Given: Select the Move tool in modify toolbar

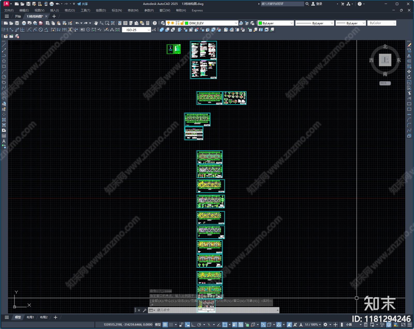Looking at the screenshot, I should click(x=409, y=71).
